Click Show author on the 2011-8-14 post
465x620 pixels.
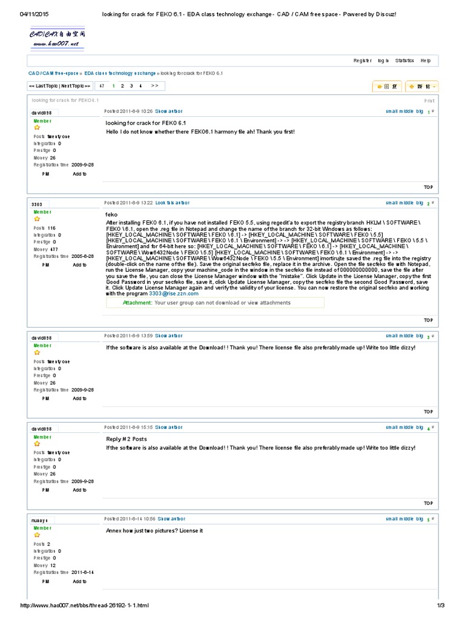coord(171,519)
